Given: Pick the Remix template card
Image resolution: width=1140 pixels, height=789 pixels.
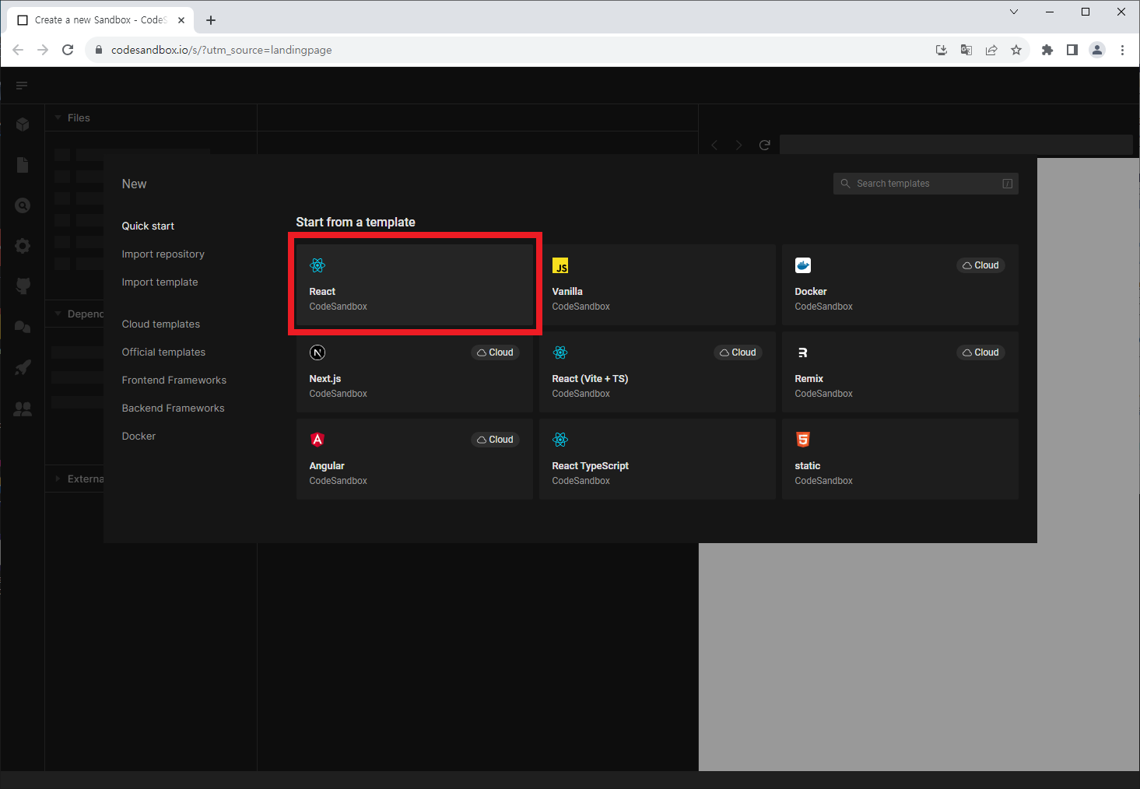Looking at the screenshot, I should tap(900, 372).
